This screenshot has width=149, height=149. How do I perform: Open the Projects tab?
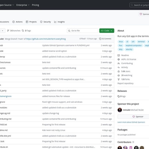[x=31, y=22]
